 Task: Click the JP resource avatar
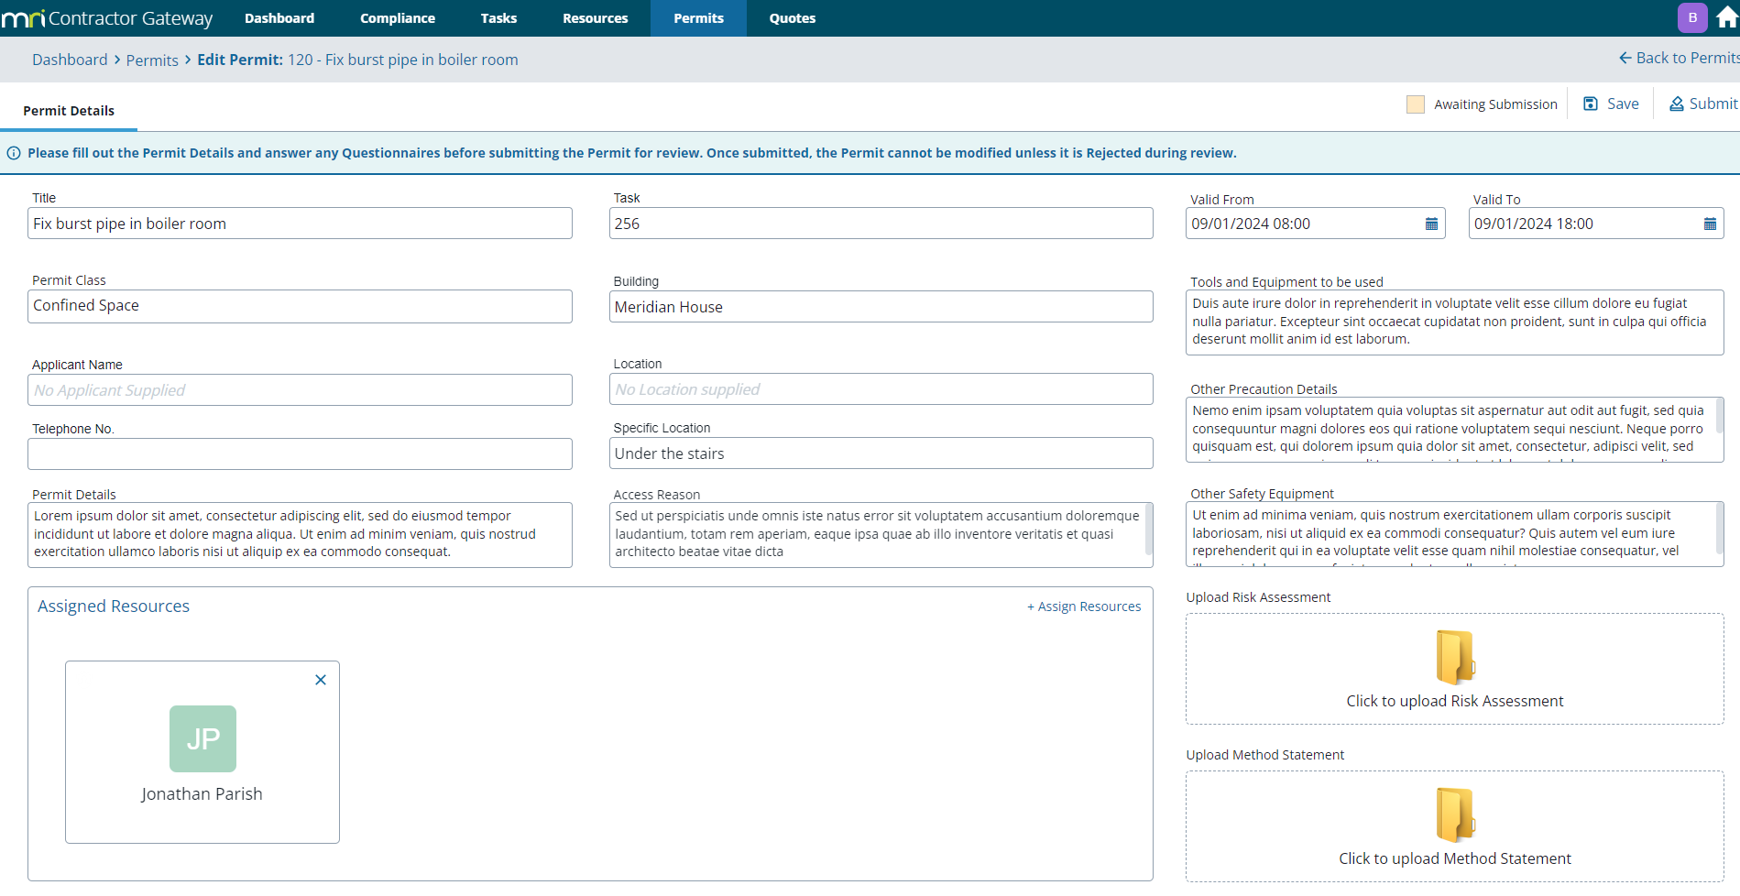point(202,738)
